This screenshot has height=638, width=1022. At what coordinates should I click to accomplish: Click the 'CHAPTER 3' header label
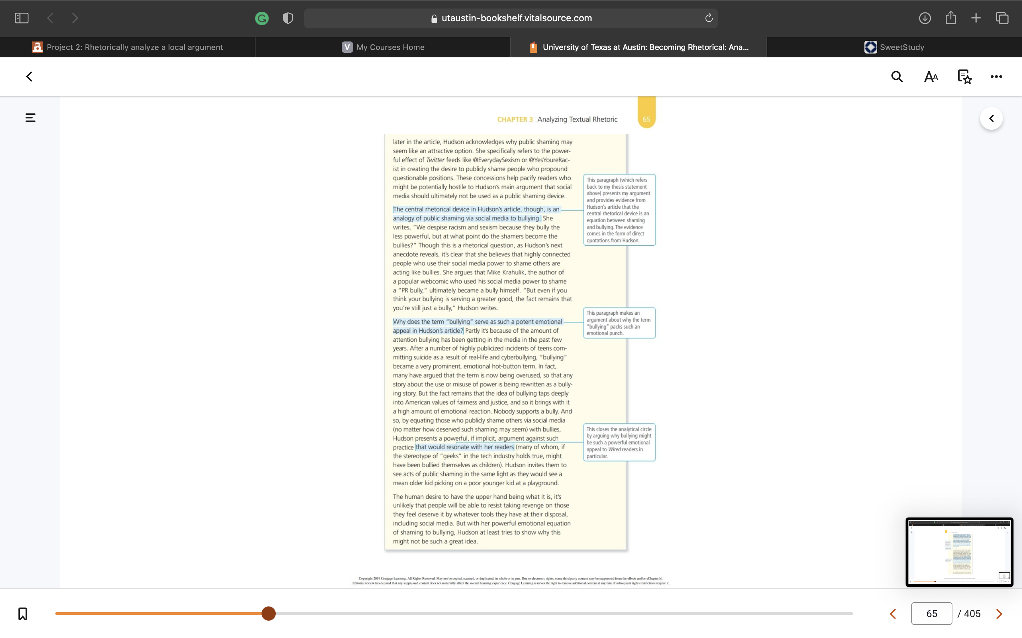pos(515,119)
